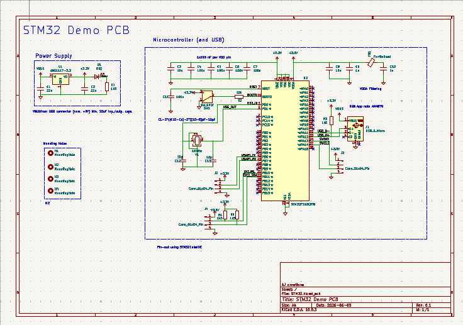Select the H1 mounting hole symbol
Screen dimensions: 463x325
click(50, 153)
